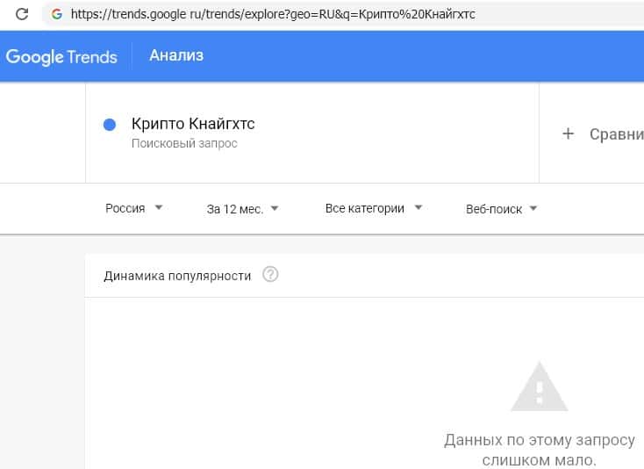Click the blue dot beside Крипто Кнайгхтс

tap(110, 125)
